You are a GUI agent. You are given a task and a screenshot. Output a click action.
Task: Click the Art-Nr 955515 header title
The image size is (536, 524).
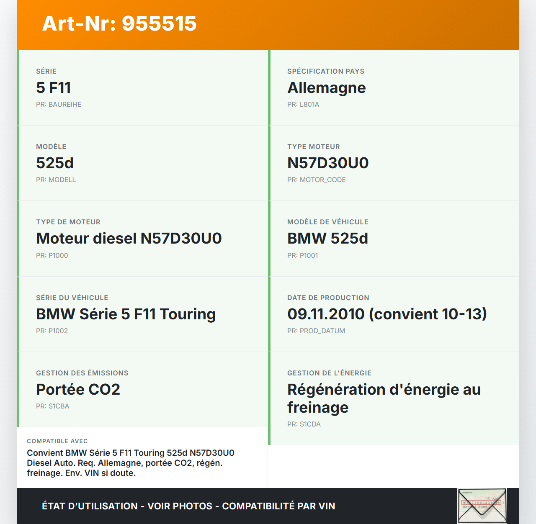[119, 23]
